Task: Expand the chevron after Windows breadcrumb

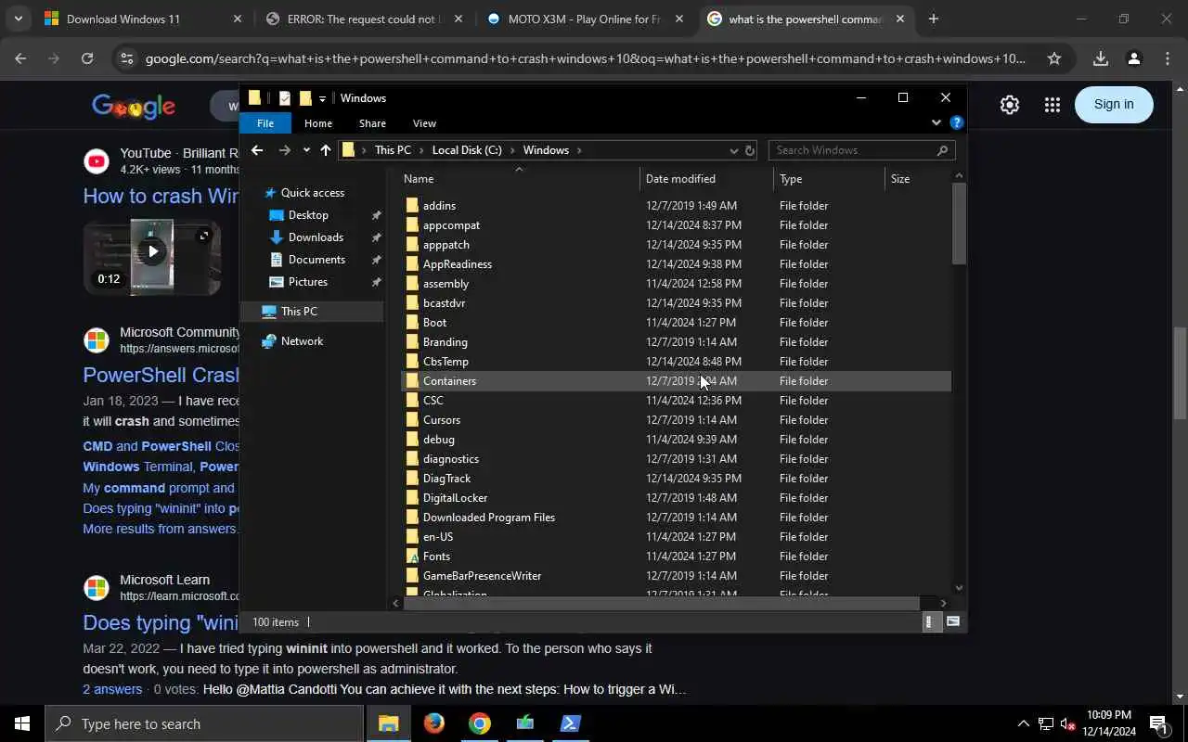Action: [579, 150]
